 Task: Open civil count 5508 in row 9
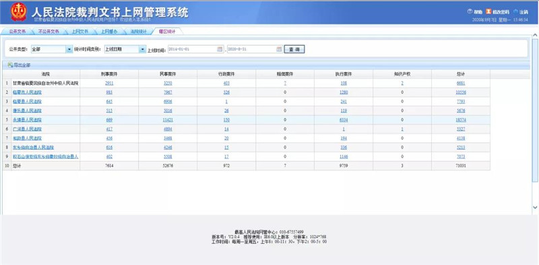168,157
